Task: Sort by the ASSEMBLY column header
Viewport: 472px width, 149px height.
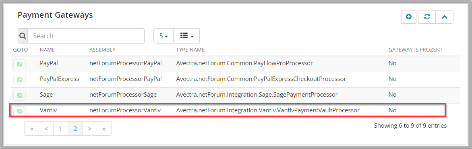Action: click(x=102, y=50)
